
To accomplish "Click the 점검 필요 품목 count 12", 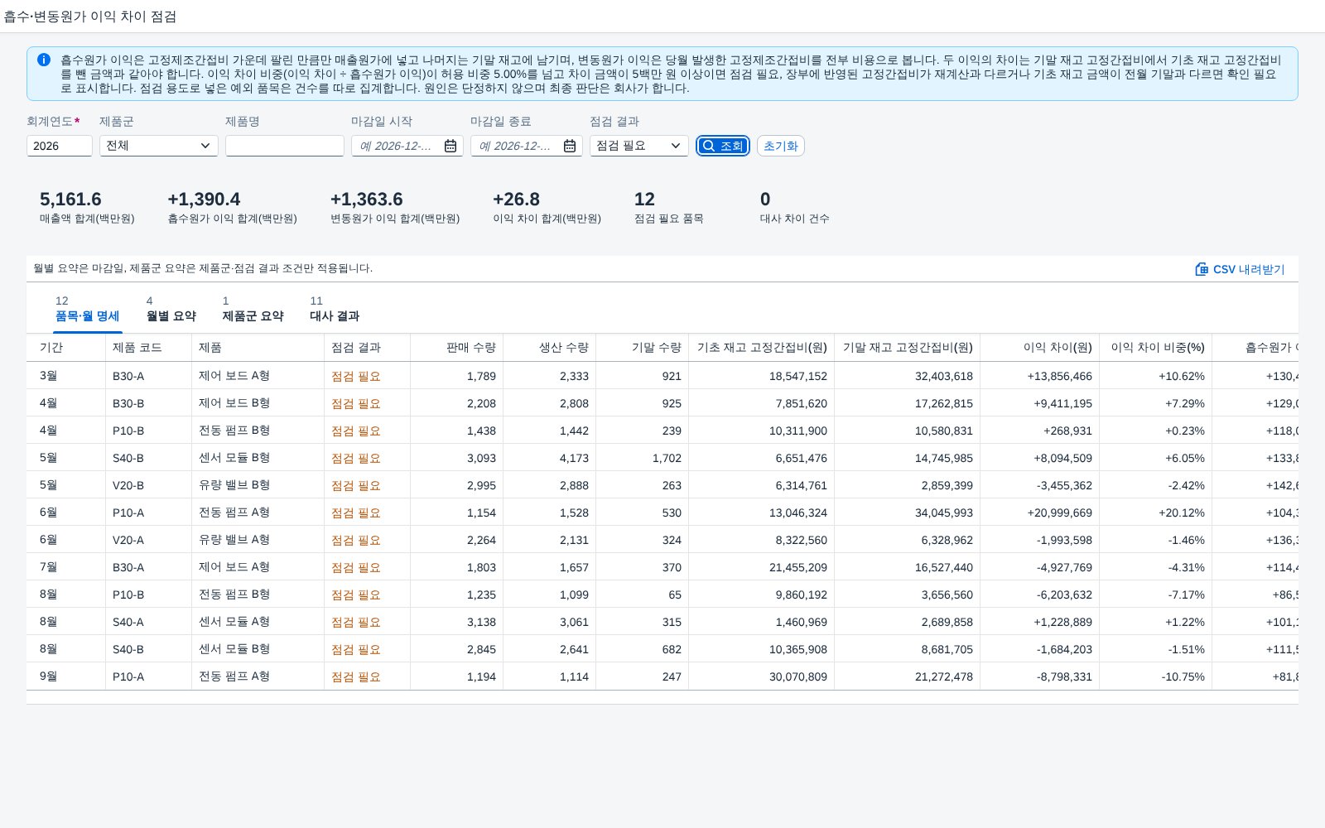I will pyautogui.click(x=644, y=200).
